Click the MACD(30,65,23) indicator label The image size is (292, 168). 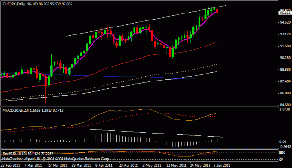(x=16, y=110)
